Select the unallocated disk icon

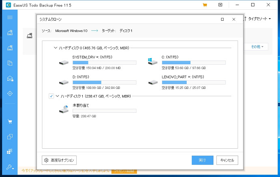tap(64, 109)
